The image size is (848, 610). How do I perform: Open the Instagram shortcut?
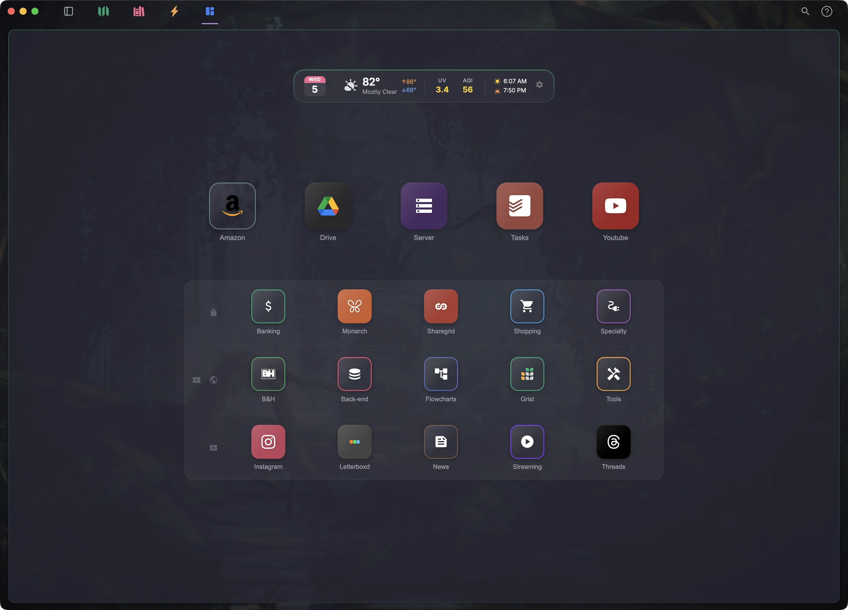coord(268,442)
